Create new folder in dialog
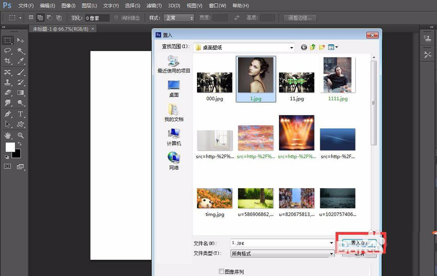 322,47
